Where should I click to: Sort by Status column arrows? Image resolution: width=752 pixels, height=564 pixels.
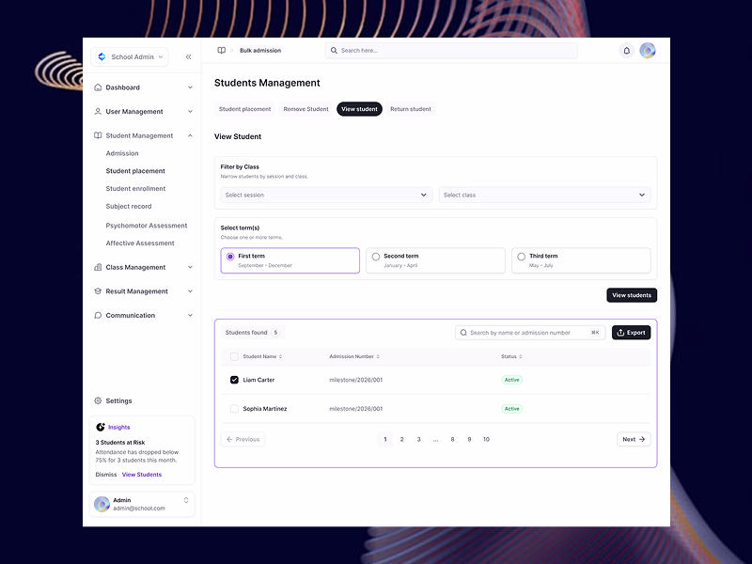point(521,356)
